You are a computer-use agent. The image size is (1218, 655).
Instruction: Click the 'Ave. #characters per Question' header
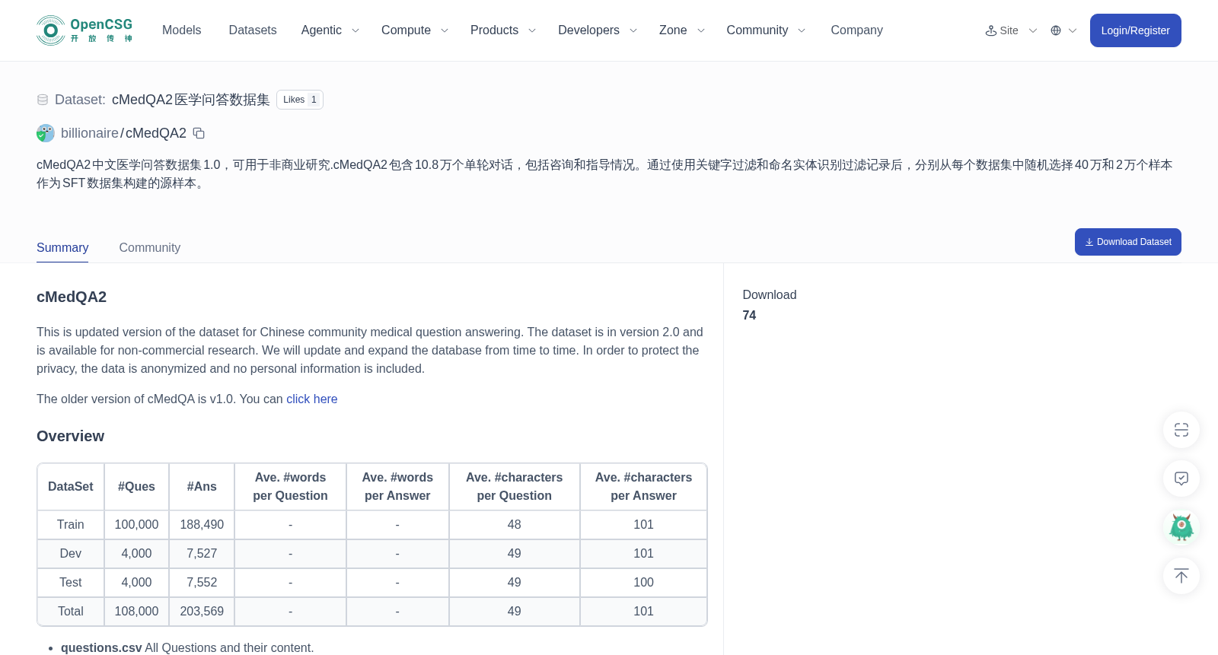[x=515, y=487]
